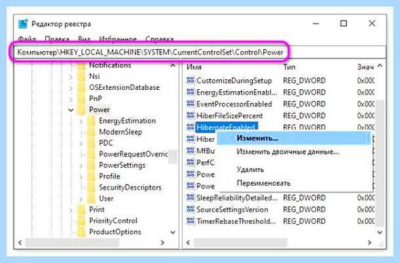400x263 pixels.
Task: Click tree pane scroll-right arrow
Action: 162,242
